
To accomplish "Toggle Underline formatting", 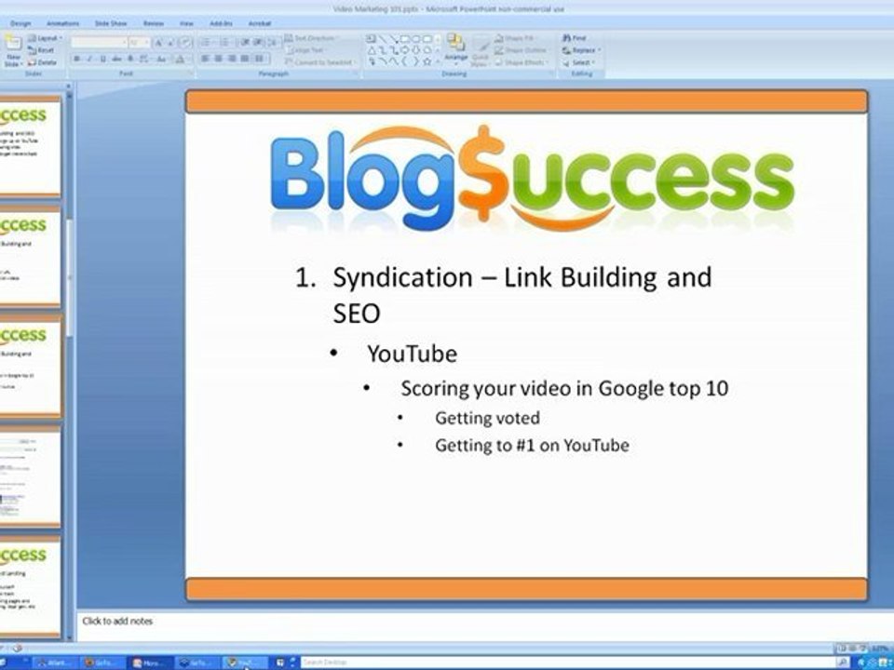I will tap(102, 59).
